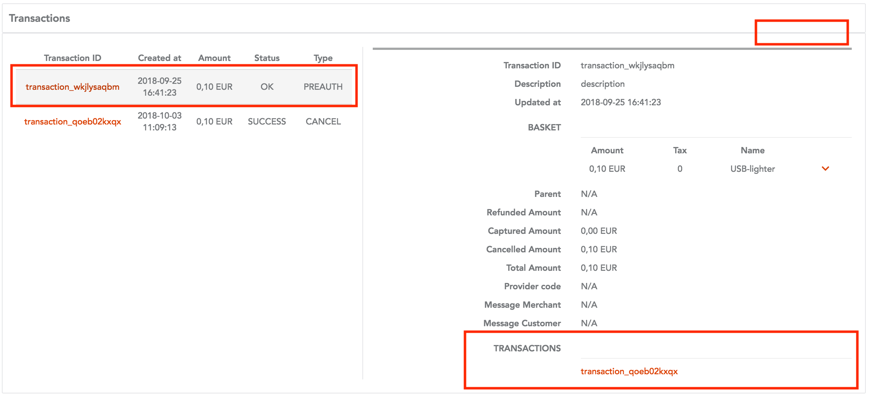Click the Type column header

323,58
